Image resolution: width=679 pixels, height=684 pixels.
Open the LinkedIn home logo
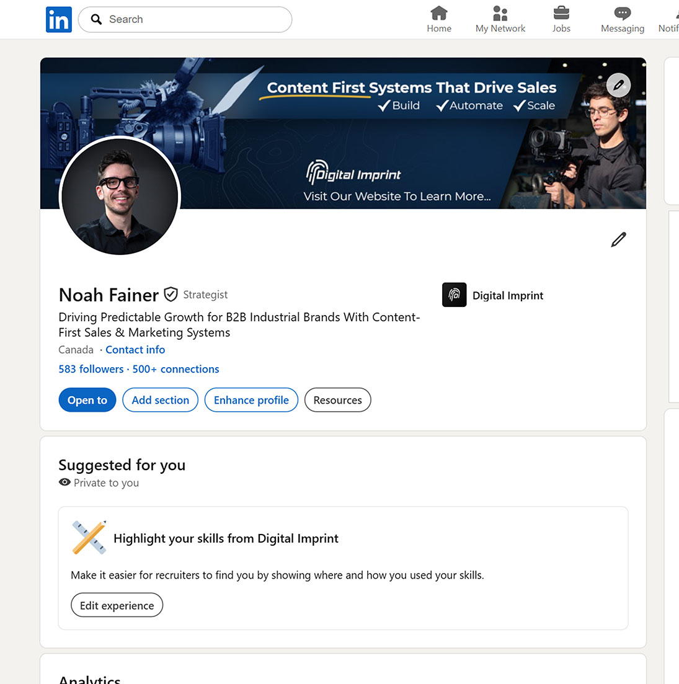pos(59,20)
